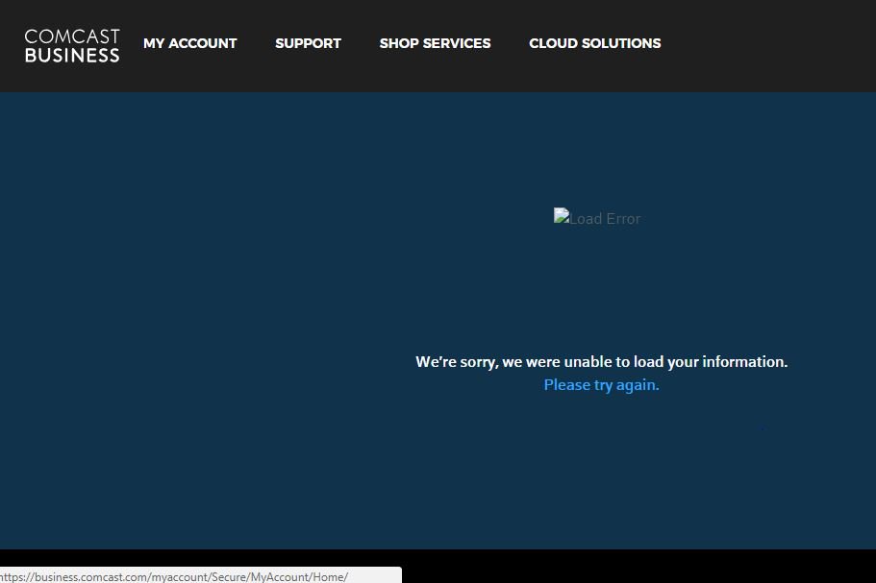Open the Shop Services menu

(x=436, y=43)
